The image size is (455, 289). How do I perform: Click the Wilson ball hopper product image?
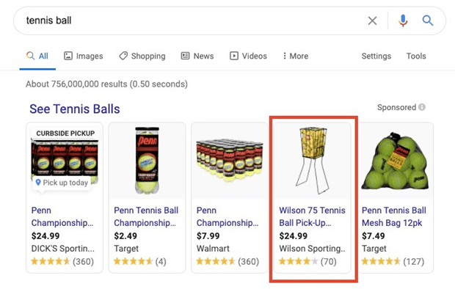pyautogui.click(x=313, y=161)
